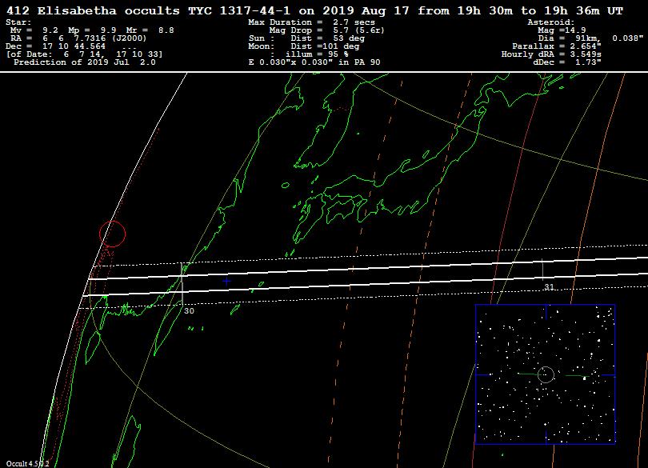Screen dimensions: 648x468
Task: Click the '[of Date: 6 7 14, 17 10 33]' text
Action: click(84, 54)
